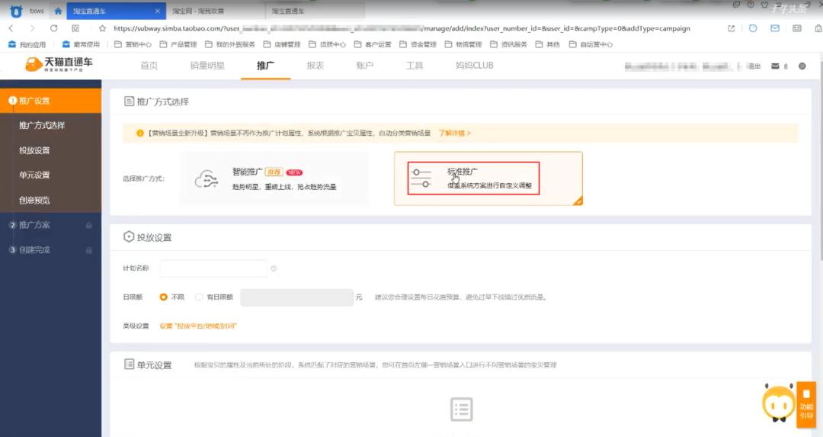Open the share icon in address bar
Screen dimensions: 823x437
(731, 28)
